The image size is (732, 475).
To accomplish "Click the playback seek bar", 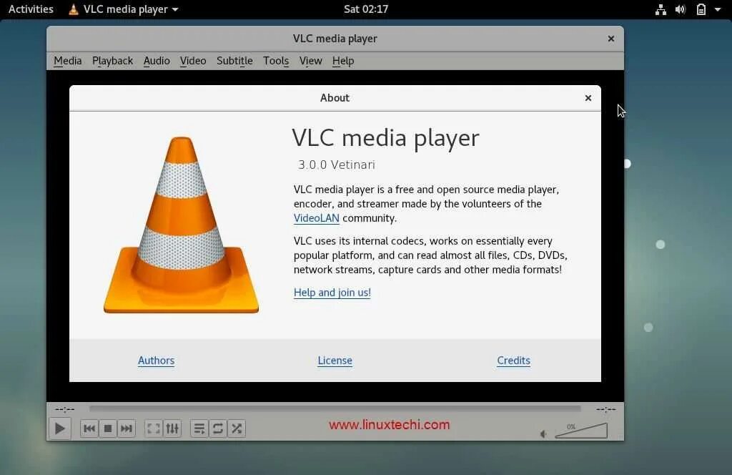I will click(335, 408).
